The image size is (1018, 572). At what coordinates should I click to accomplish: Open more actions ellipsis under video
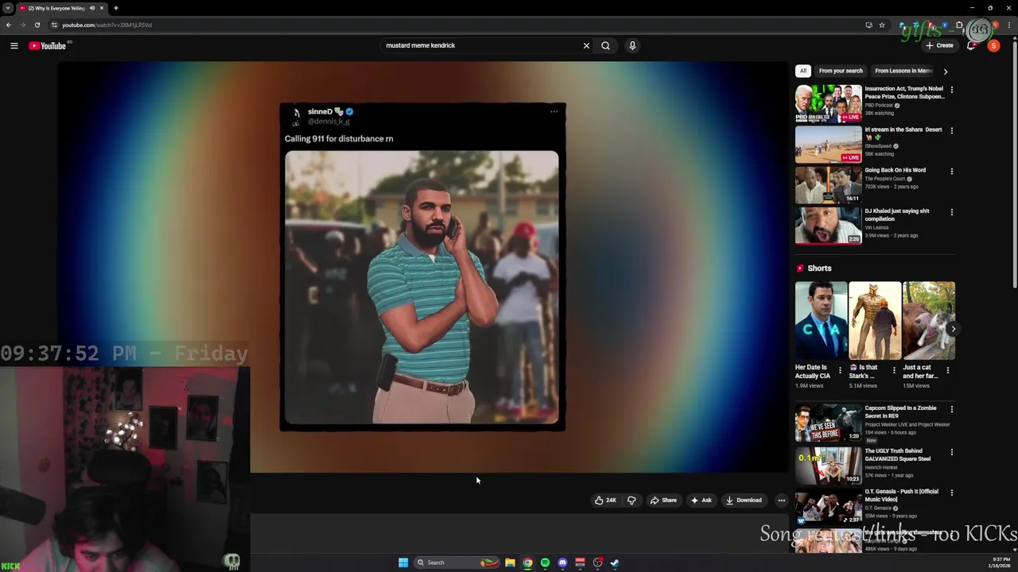(782, 500)
